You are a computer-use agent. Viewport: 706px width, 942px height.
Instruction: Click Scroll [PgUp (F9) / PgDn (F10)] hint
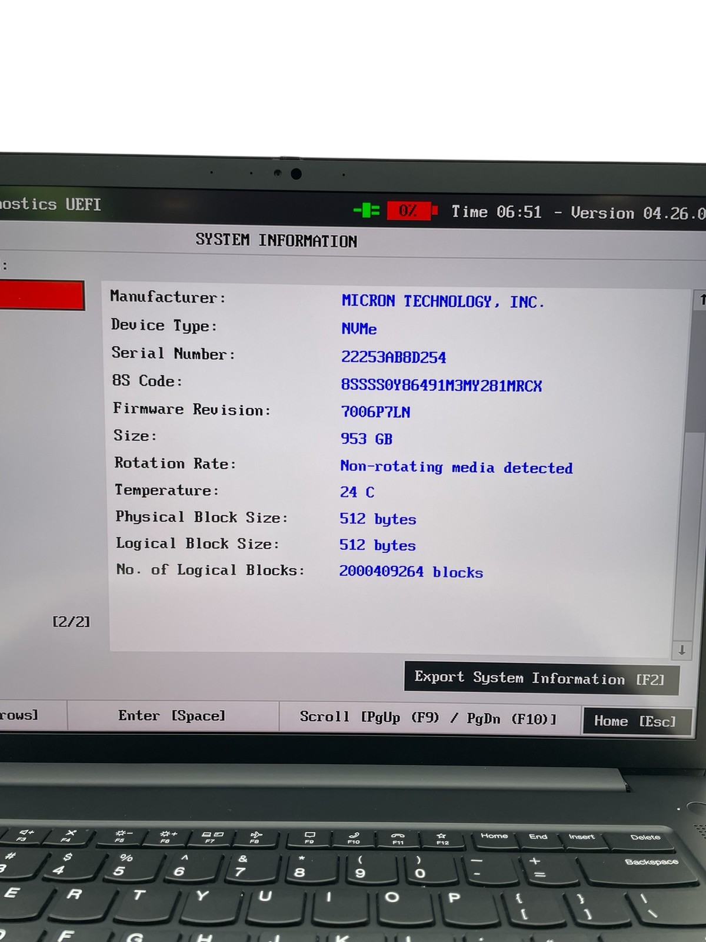pos(428,718)
